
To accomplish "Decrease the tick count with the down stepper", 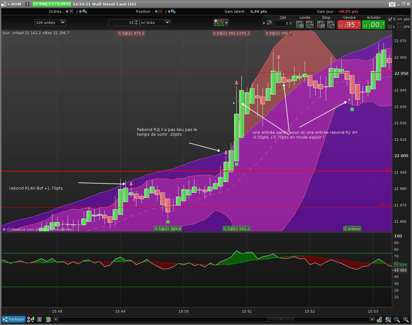I will click(x=136, y=24).
